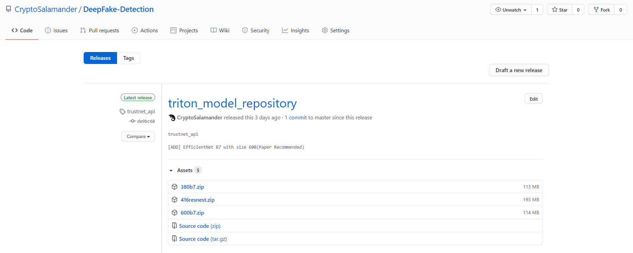Download 380b7.zip

192,187
